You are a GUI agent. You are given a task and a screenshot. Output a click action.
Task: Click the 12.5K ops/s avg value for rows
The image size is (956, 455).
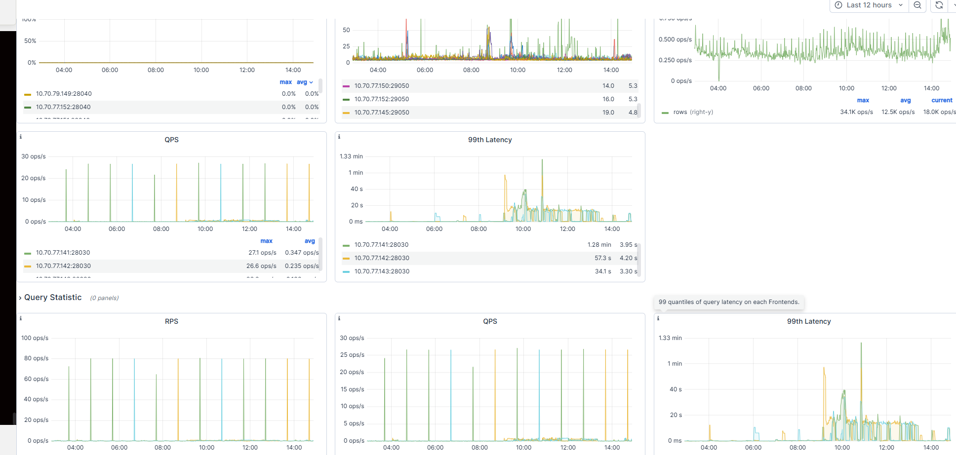click(898, 113)
